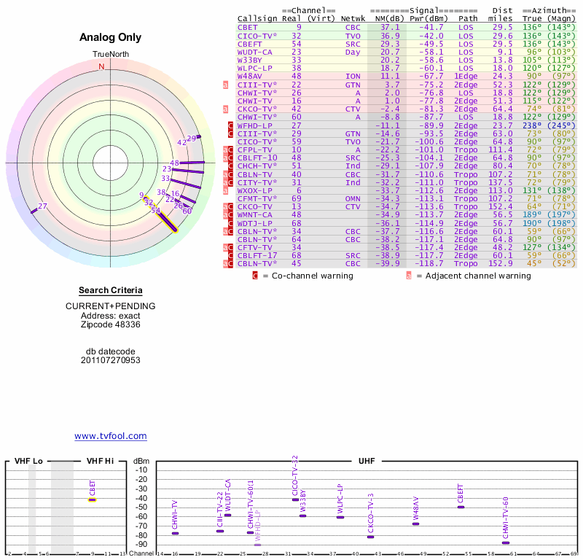Click CHWI-TV-60 signal marker in UHF chart
This screenshot has width=583, height=560.
pyautogui.click(x=506, y=542)
